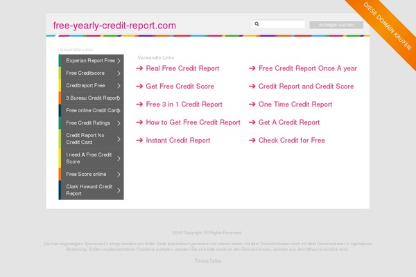This screenshot has height=277, width=416.
Task: Expand chevron next to Credit Report No Credit Card
Action: [119, 139]
